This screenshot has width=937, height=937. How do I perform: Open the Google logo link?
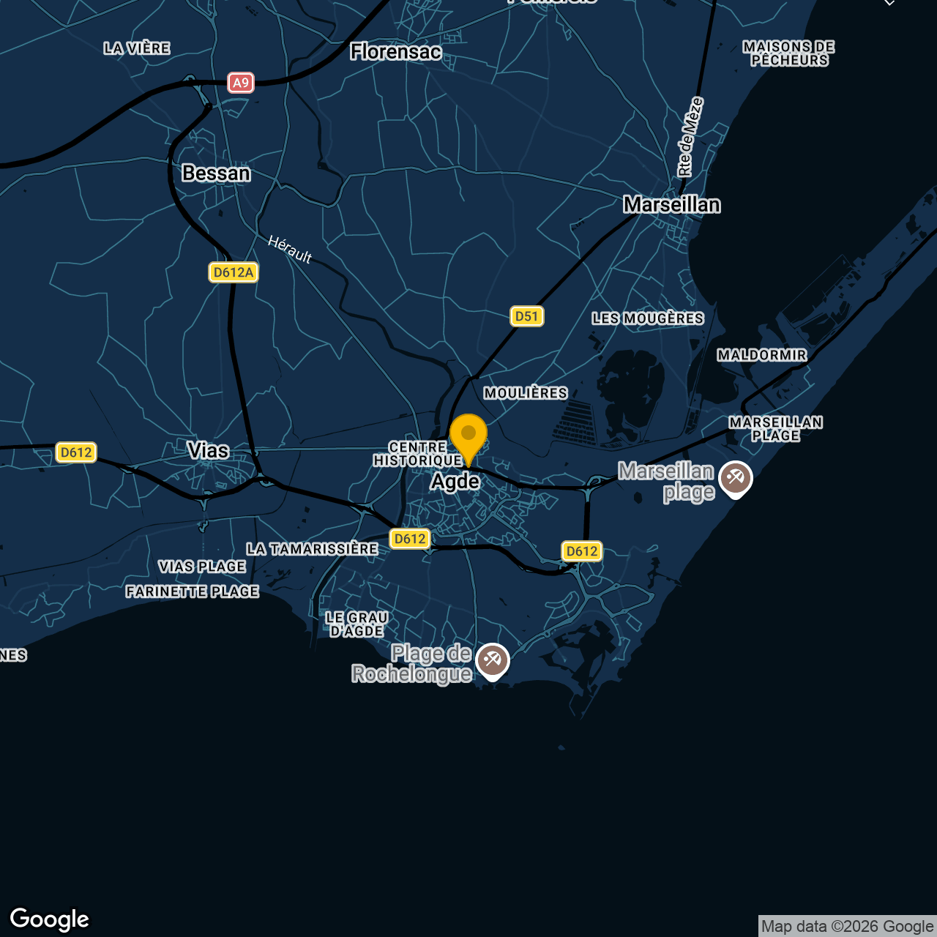tap(48, 919)
